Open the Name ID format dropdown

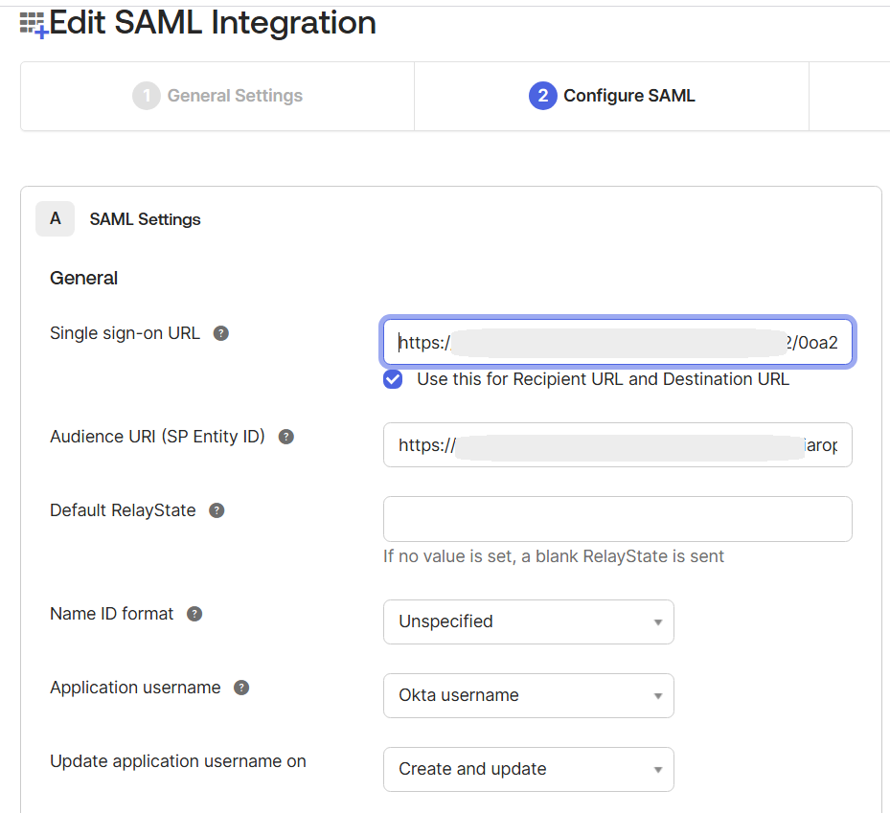pyautogui.click(x=529, y=621)
